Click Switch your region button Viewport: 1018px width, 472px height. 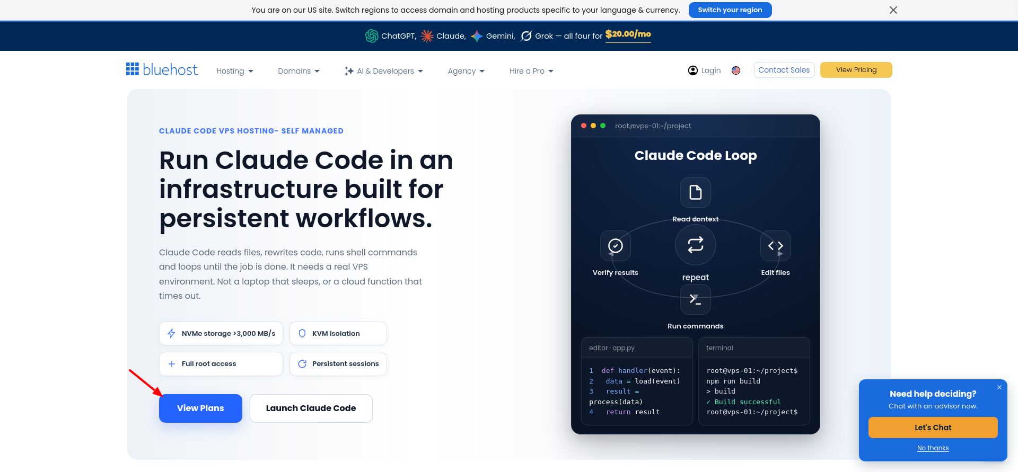tap(730, 10)
